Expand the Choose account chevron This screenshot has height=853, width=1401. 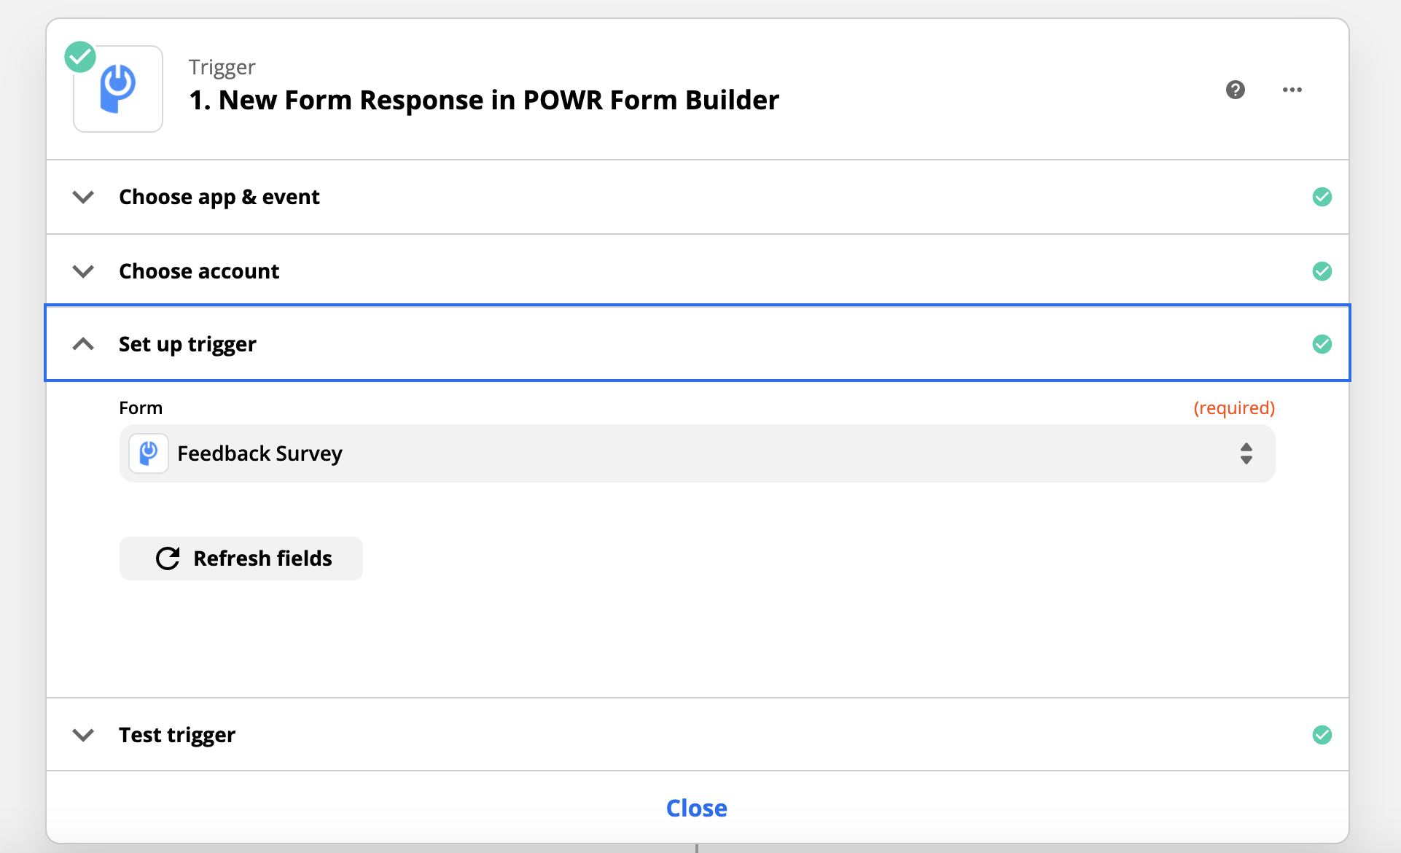pyautogui.click(x=84, y=271)
